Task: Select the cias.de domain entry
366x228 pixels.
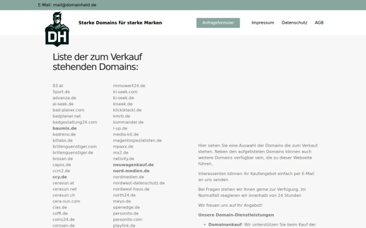Action: 60,207
